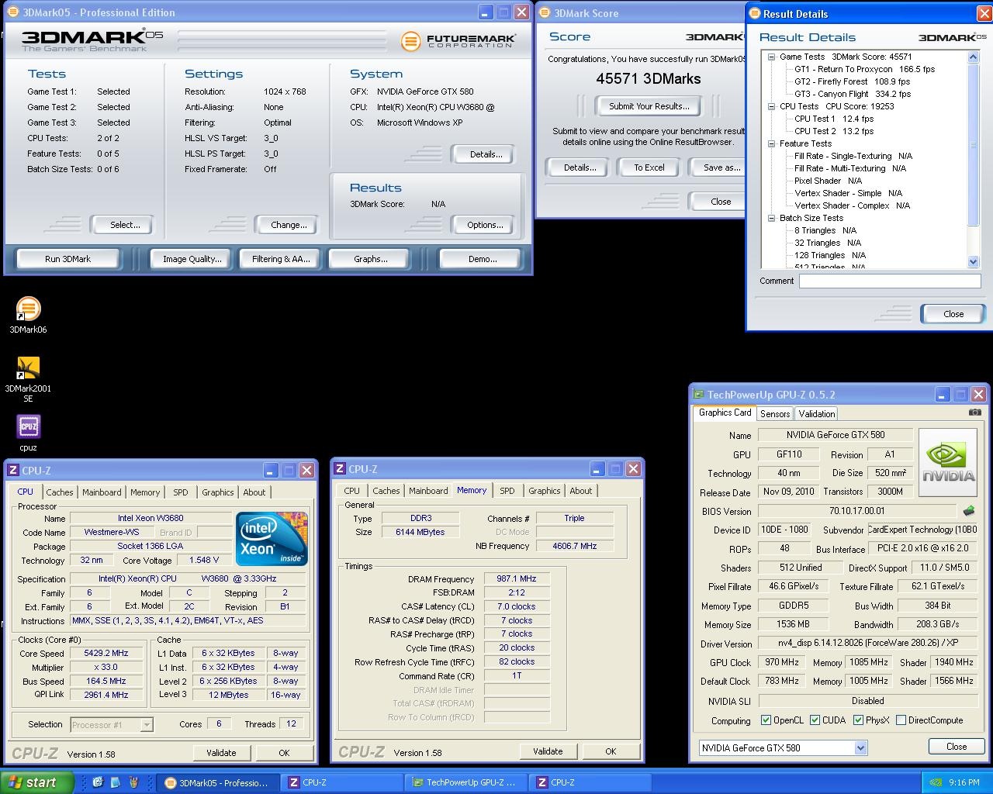Switch to the Validation tab in GPU-Z

click(817, 414)
